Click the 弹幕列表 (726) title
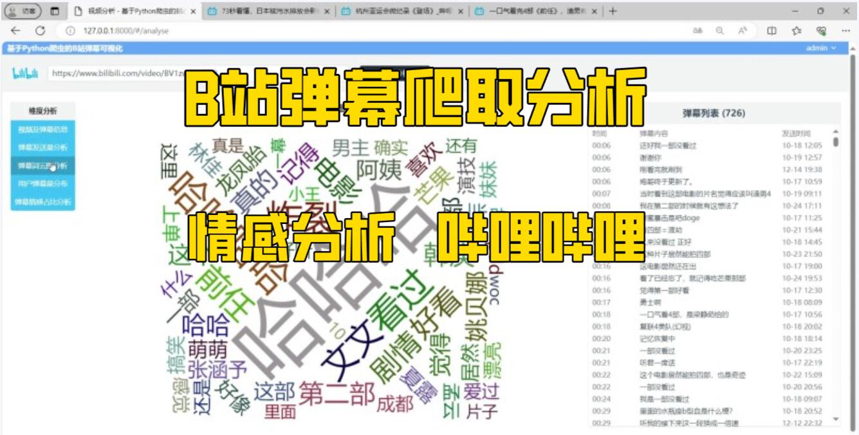Image resolution: width=859 pixels, height=435 pixels. [714, 113]
